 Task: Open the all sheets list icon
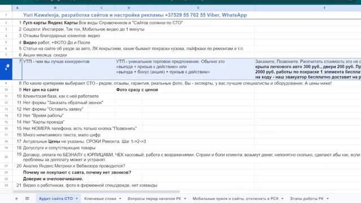point(27,198)
